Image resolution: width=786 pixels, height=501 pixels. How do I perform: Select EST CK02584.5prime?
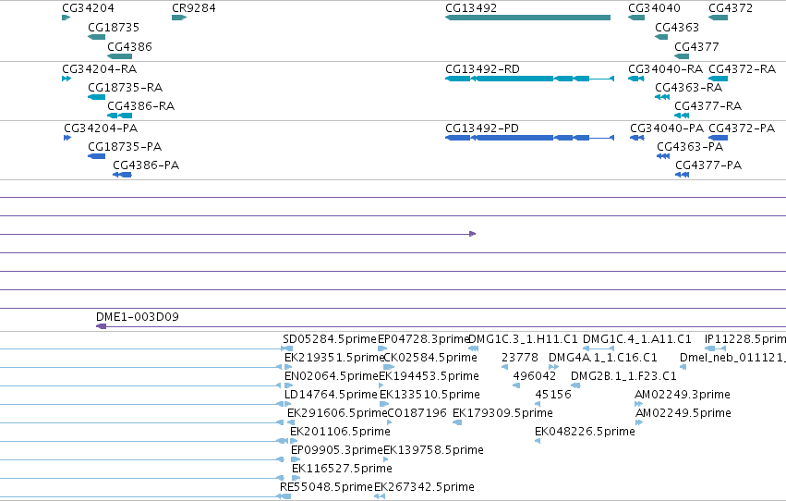point(389,367)
